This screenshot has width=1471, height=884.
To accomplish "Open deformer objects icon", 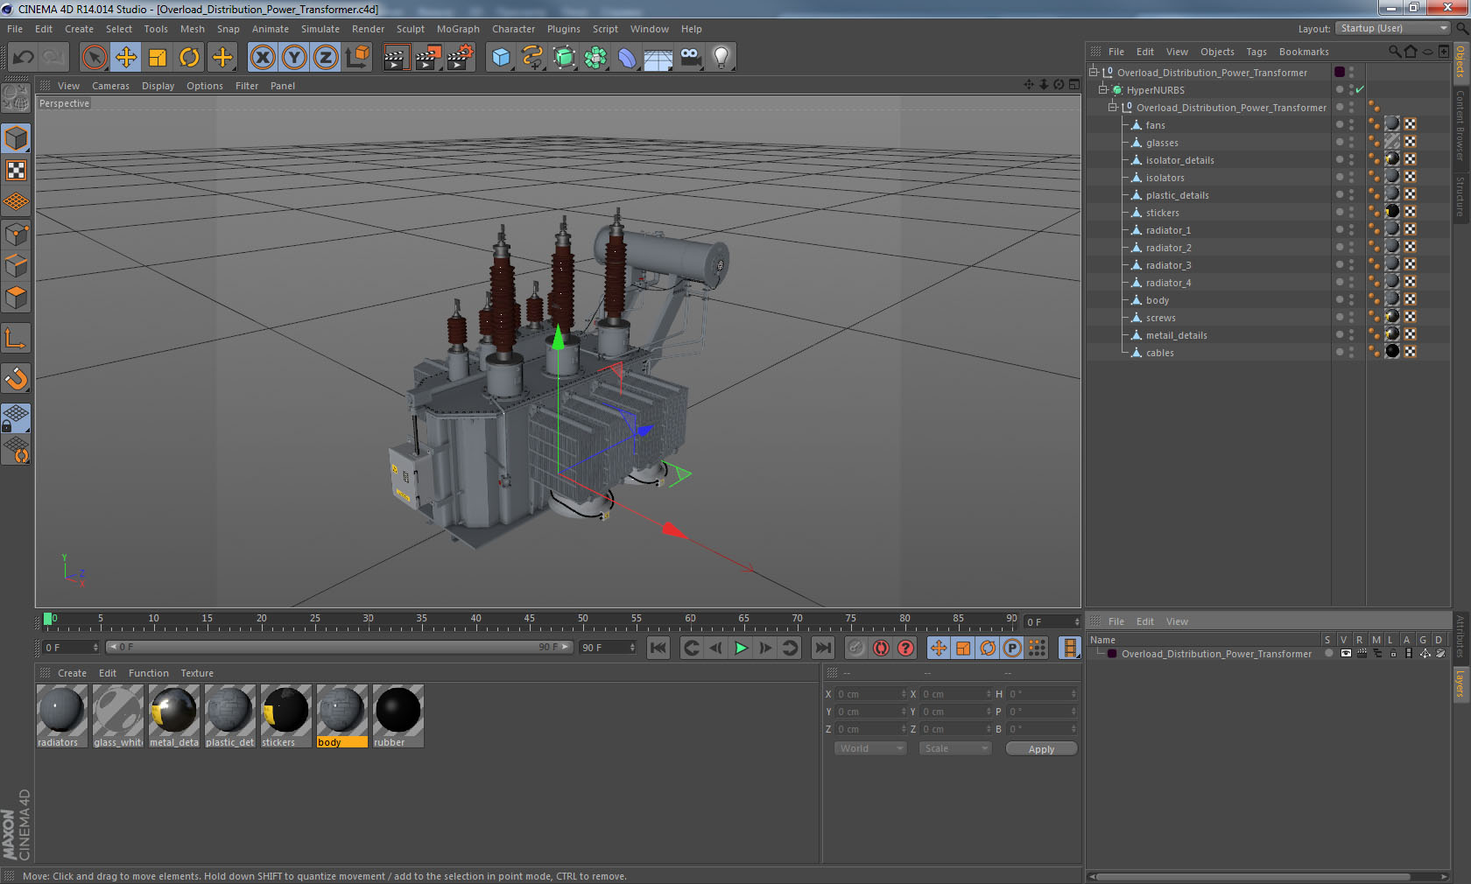I will point(627,58).
